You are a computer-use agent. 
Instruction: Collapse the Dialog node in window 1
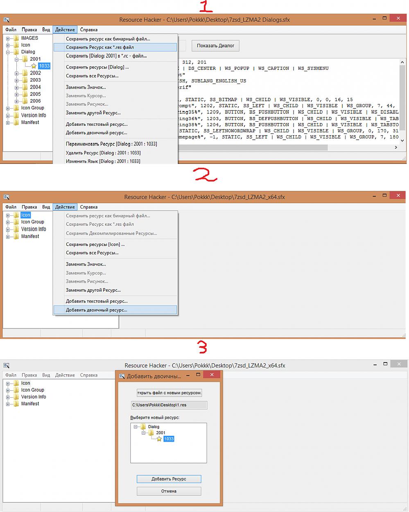click(x=8, y=52)
